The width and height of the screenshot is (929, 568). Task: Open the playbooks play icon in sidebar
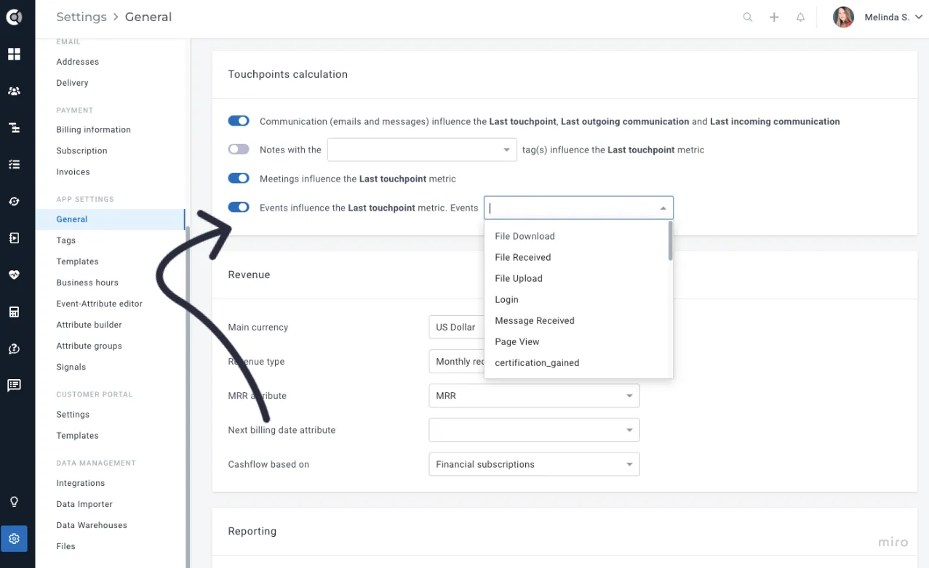[x=14, y=238]
